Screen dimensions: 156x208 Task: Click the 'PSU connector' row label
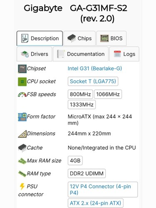point(31,191)
